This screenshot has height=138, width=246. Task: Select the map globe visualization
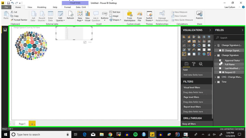click(x=209, y=45)
